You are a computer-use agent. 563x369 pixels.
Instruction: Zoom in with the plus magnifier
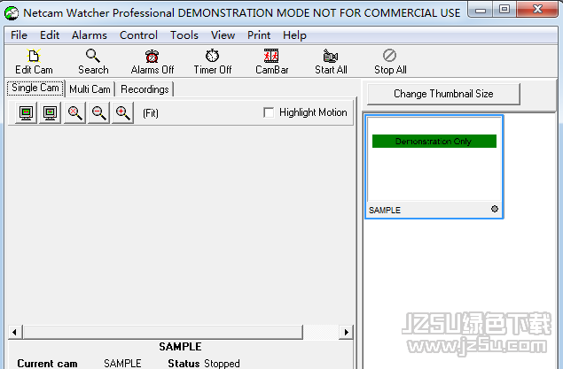click(122, 113)
